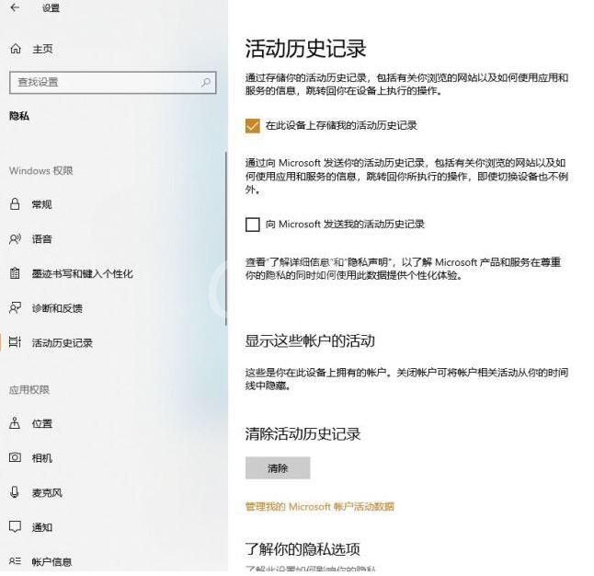Click the 清除活动历史记录 heading
This screenshot has width=594, height=576.
tap(303, 433)
